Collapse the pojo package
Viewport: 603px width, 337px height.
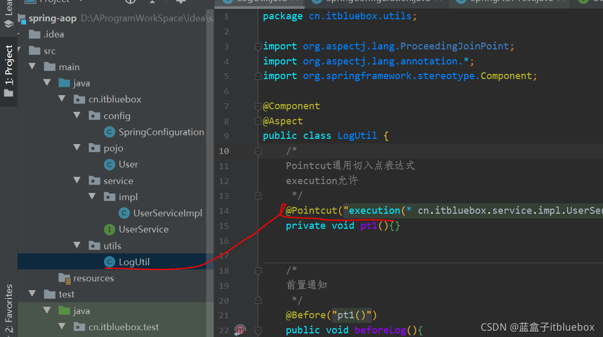click(x=77, y=147)
